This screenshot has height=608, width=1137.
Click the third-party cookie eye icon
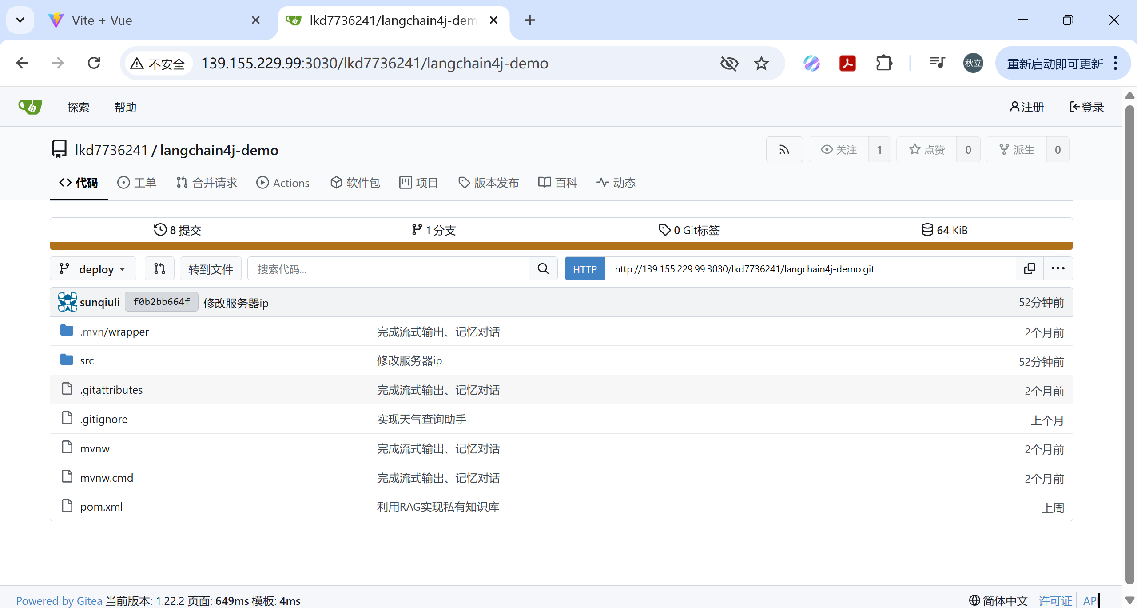[x=729, y=64]
